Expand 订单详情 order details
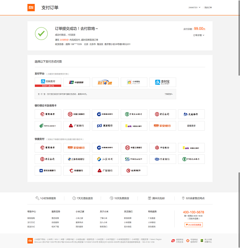This screenshot has height=248, width=240. (198, 35)
